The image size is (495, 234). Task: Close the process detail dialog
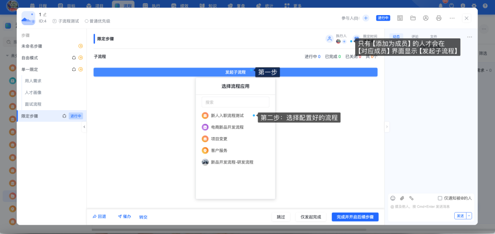467,18
